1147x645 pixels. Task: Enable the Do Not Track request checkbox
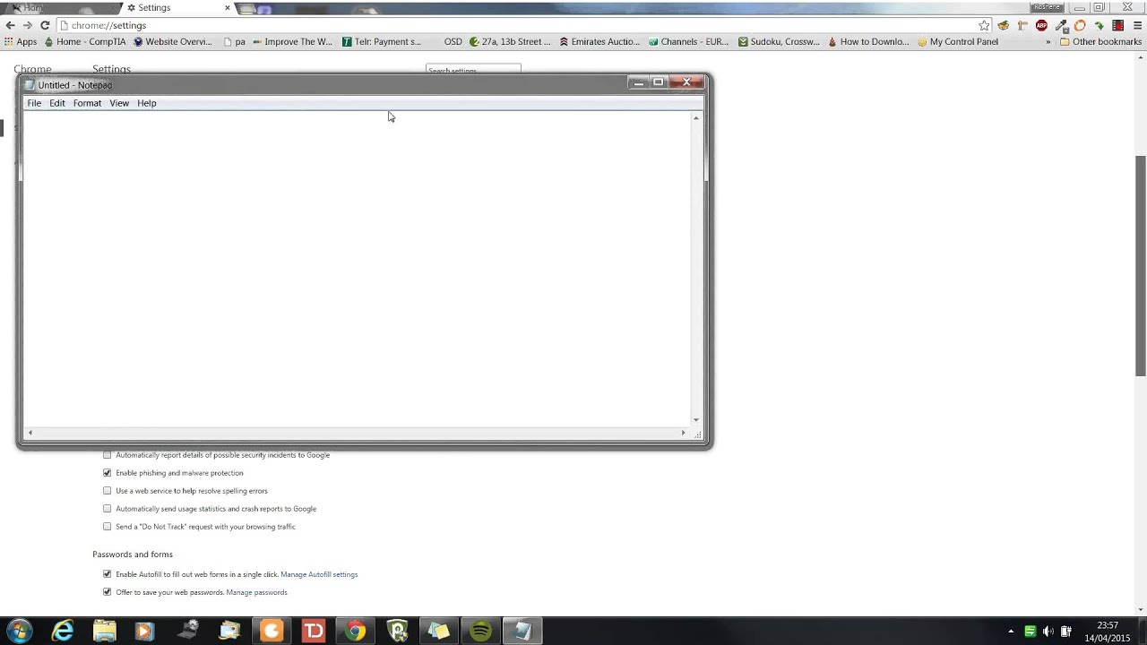coord(108,527)
